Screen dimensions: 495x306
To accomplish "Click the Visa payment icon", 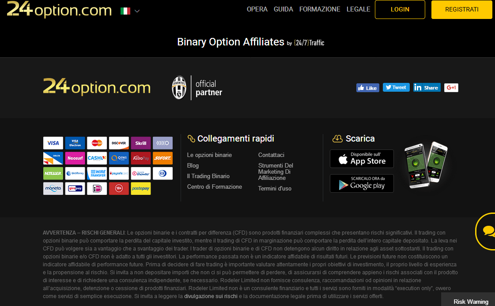I will click(53, 143).
